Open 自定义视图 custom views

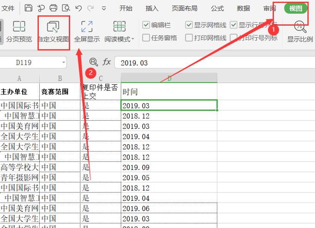pos(54,32)
